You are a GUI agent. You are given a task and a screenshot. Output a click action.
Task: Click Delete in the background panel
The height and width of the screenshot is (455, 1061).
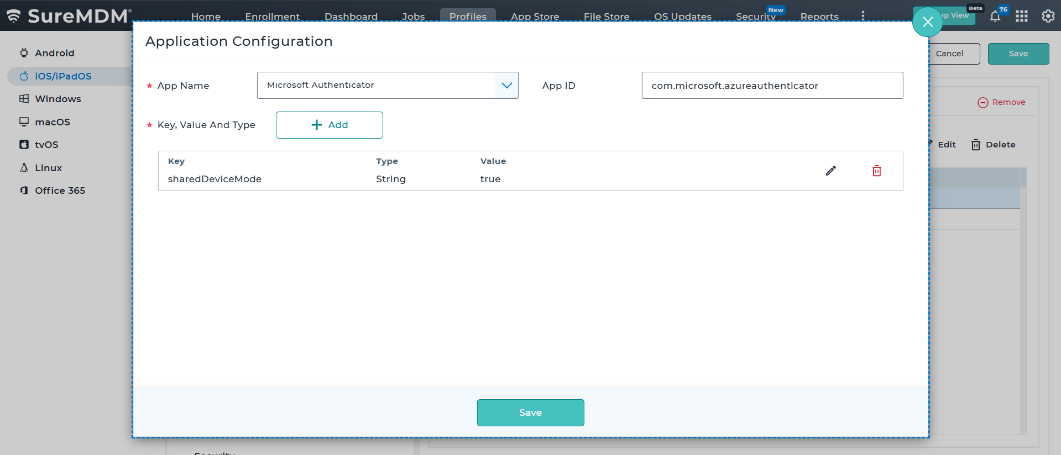994,145
